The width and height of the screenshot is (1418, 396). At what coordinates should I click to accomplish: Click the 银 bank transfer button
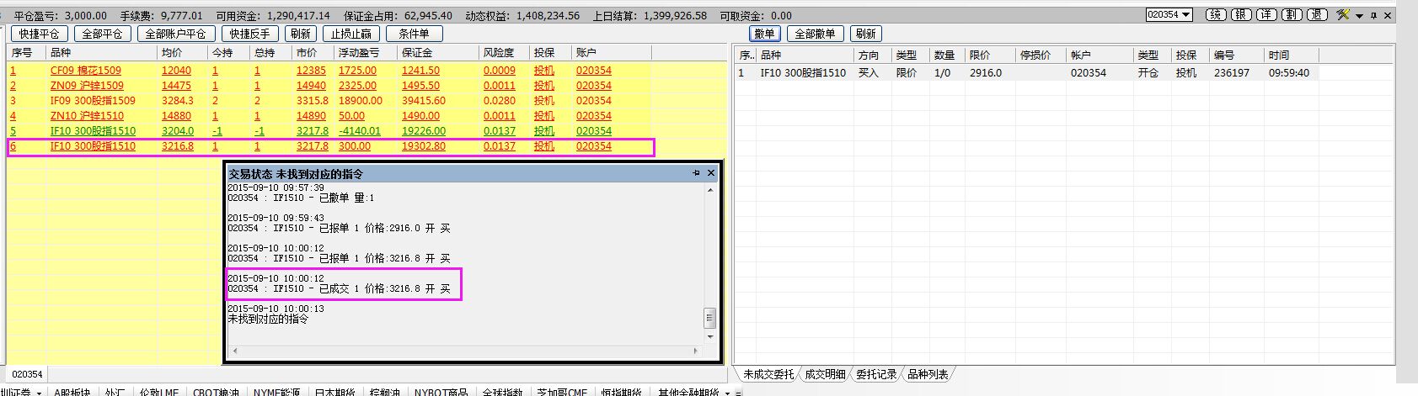(1240, 15)
